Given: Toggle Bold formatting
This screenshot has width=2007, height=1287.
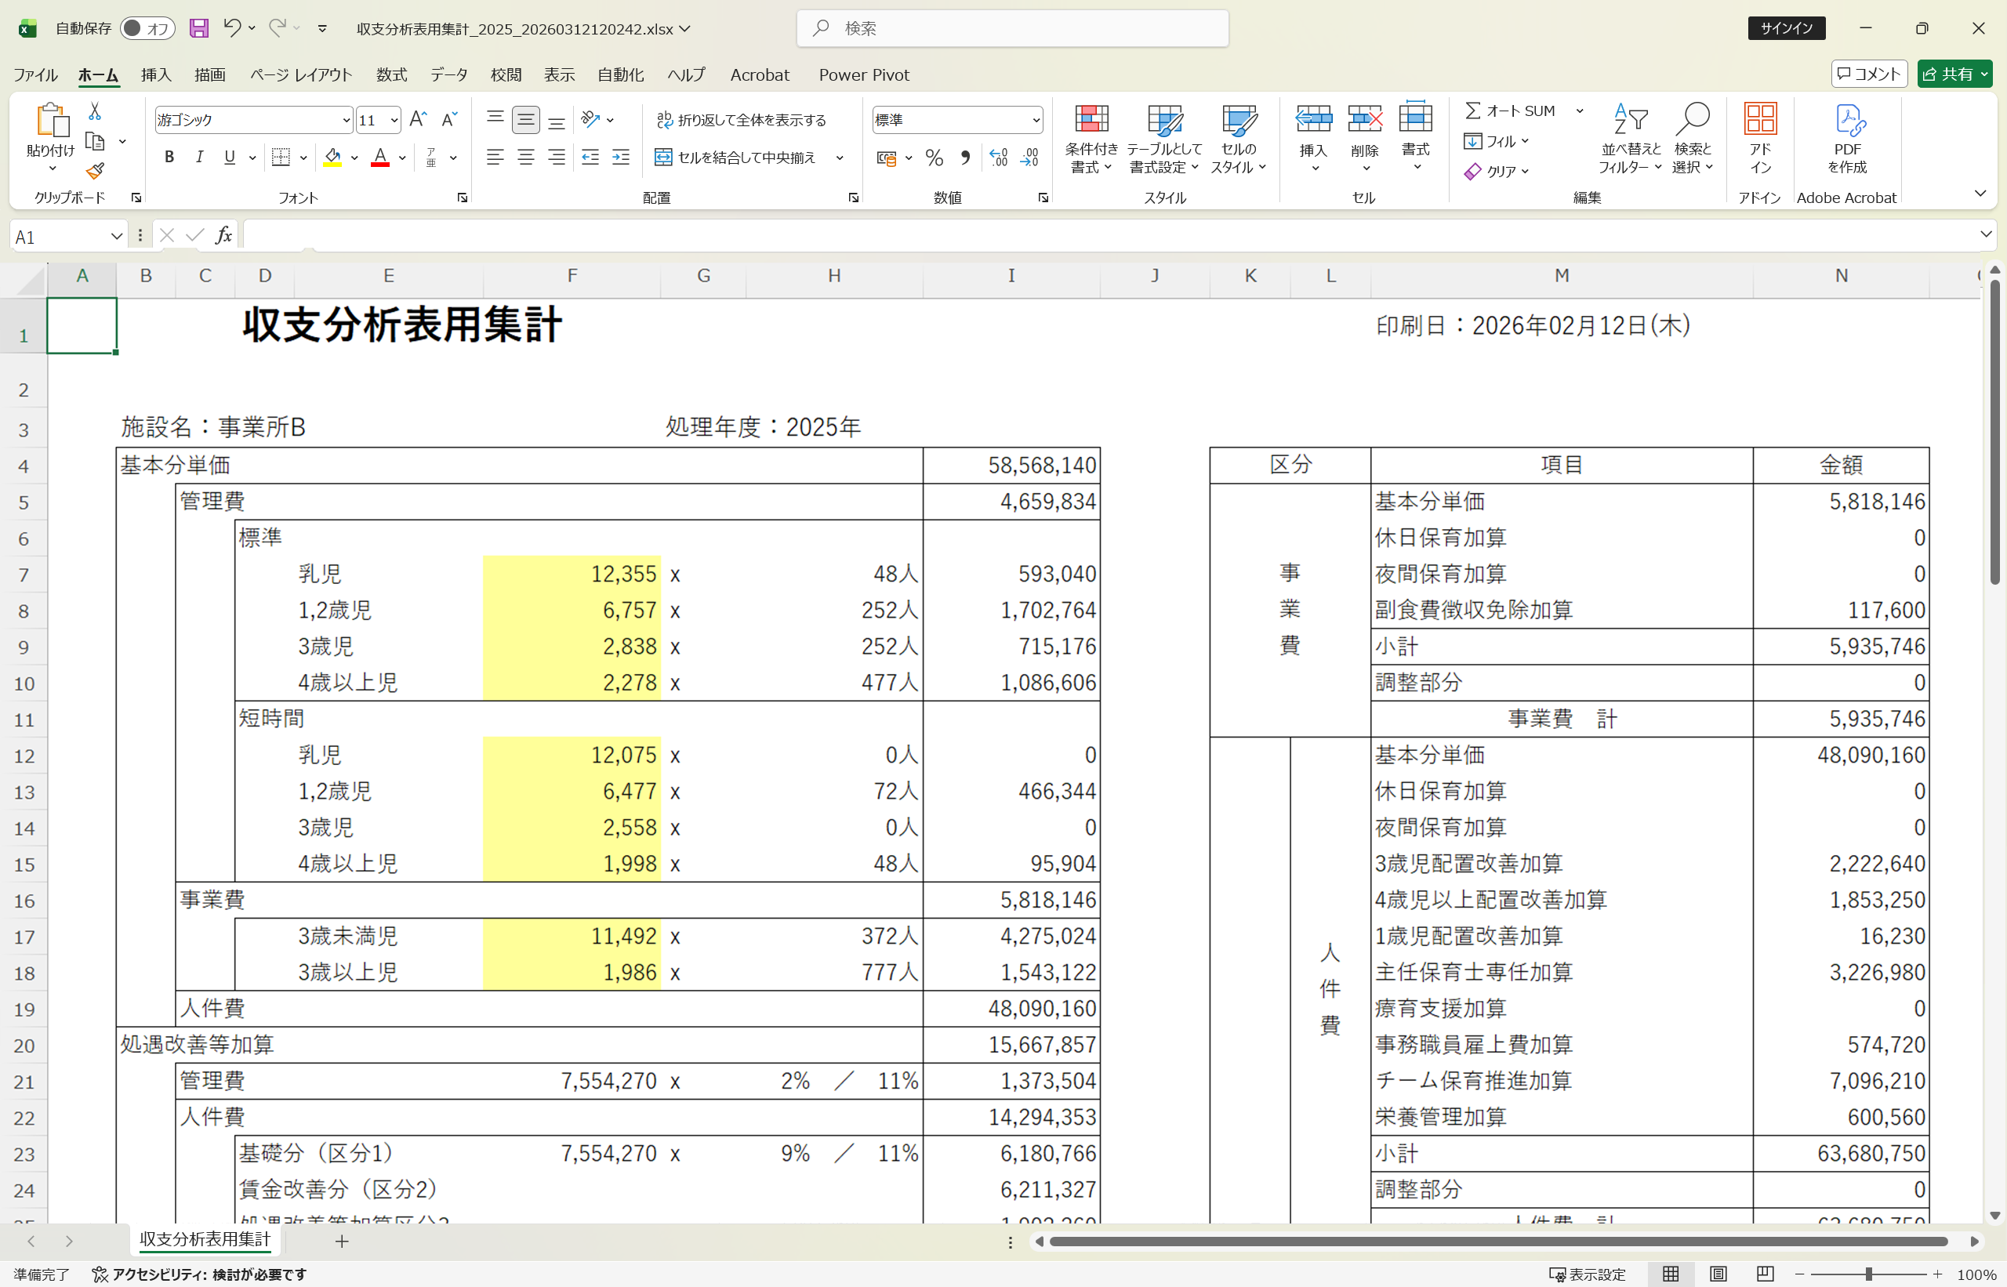Looking at the screenshot, I should coord(169,157).
